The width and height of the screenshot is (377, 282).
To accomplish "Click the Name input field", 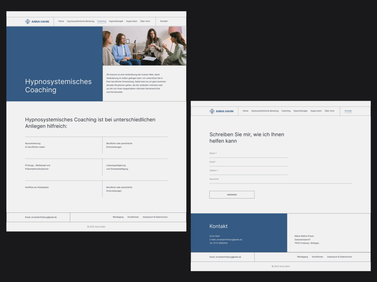I will (248, 154).
